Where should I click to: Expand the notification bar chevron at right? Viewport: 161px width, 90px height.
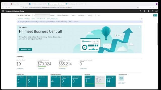pyautogui.click(x=141, y=22)
